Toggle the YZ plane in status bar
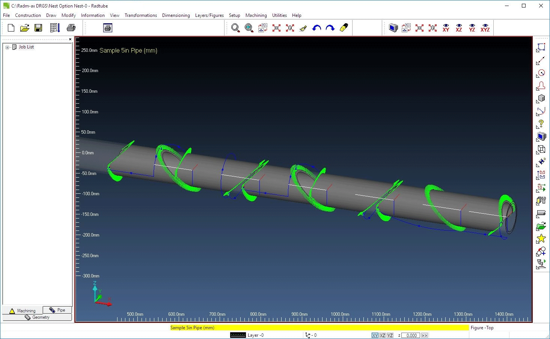Viewport: 550px width, 339px height. click(x=390, y=335)
